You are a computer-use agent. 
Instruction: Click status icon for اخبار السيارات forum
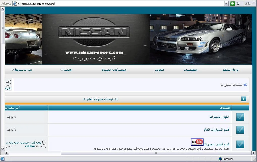240,117
